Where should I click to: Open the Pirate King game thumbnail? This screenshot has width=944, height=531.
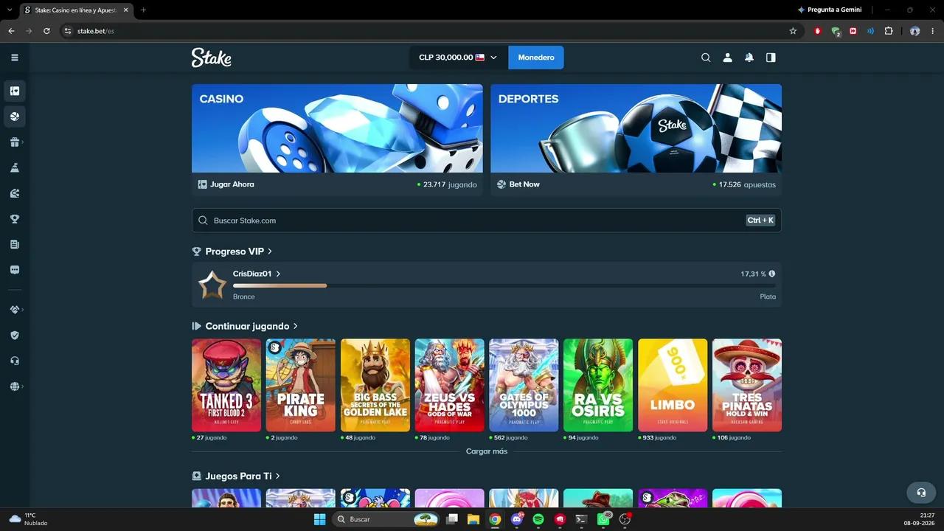(301, 385)
